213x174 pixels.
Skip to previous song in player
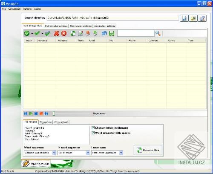26,113
